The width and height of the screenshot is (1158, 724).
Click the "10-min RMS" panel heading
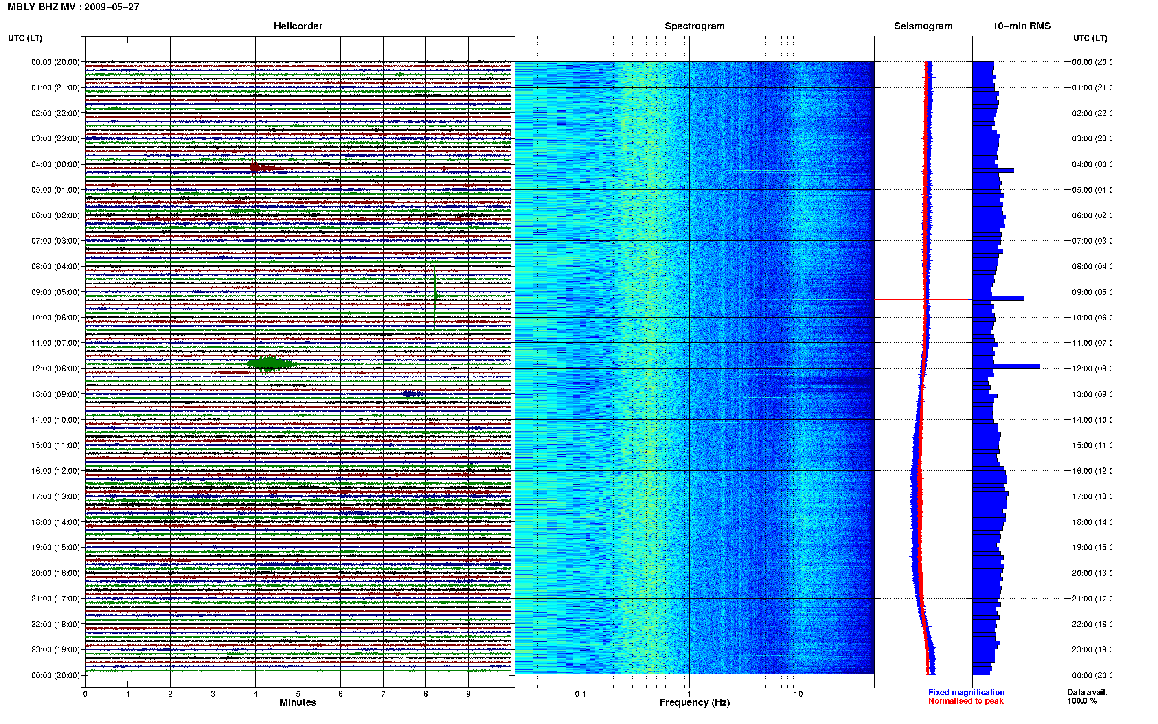(x=1022, y=26)
